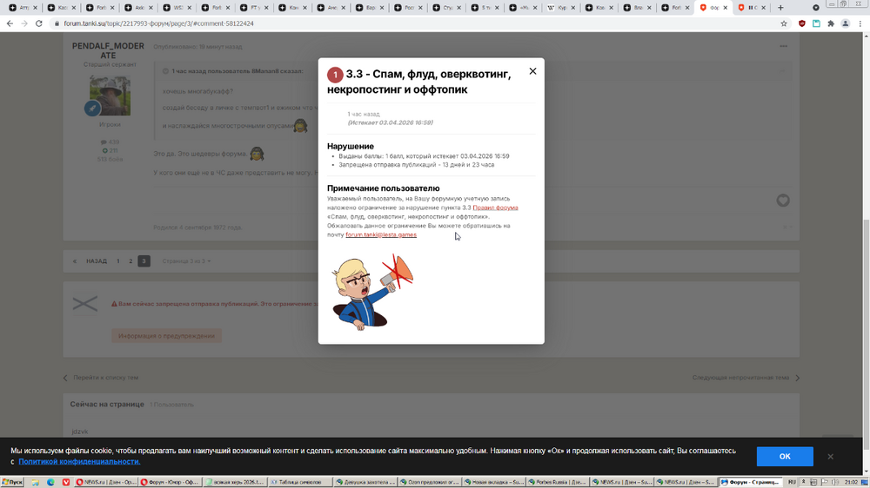Open the browser profile avatar icon
The height and width of the screenshot is (488, 870).
coord(845,23)
